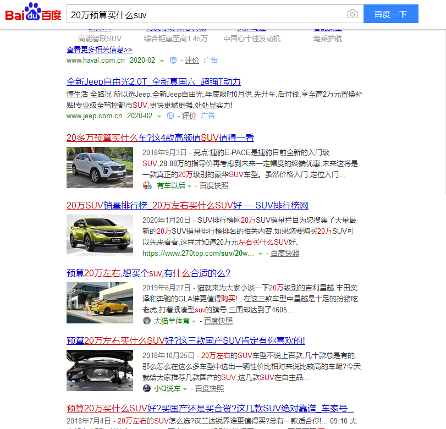Viewport: 446px width, 429px height.
Task: Open the yellow car by the house thumbnail
Action: click(100, 302)
